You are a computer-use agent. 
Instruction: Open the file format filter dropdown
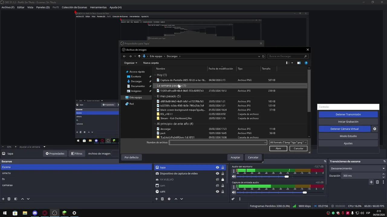pos(288,143)
